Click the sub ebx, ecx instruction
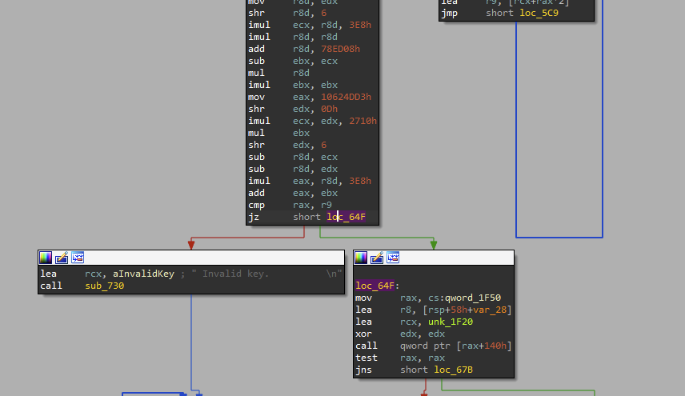The image size is (685, 396). (293, 61)
